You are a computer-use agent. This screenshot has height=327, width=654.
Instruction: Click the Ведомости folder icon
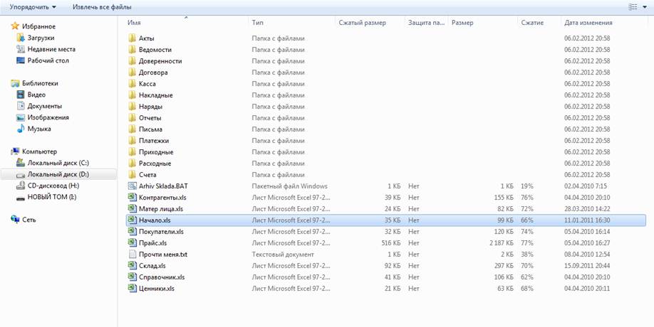[133, 50]
